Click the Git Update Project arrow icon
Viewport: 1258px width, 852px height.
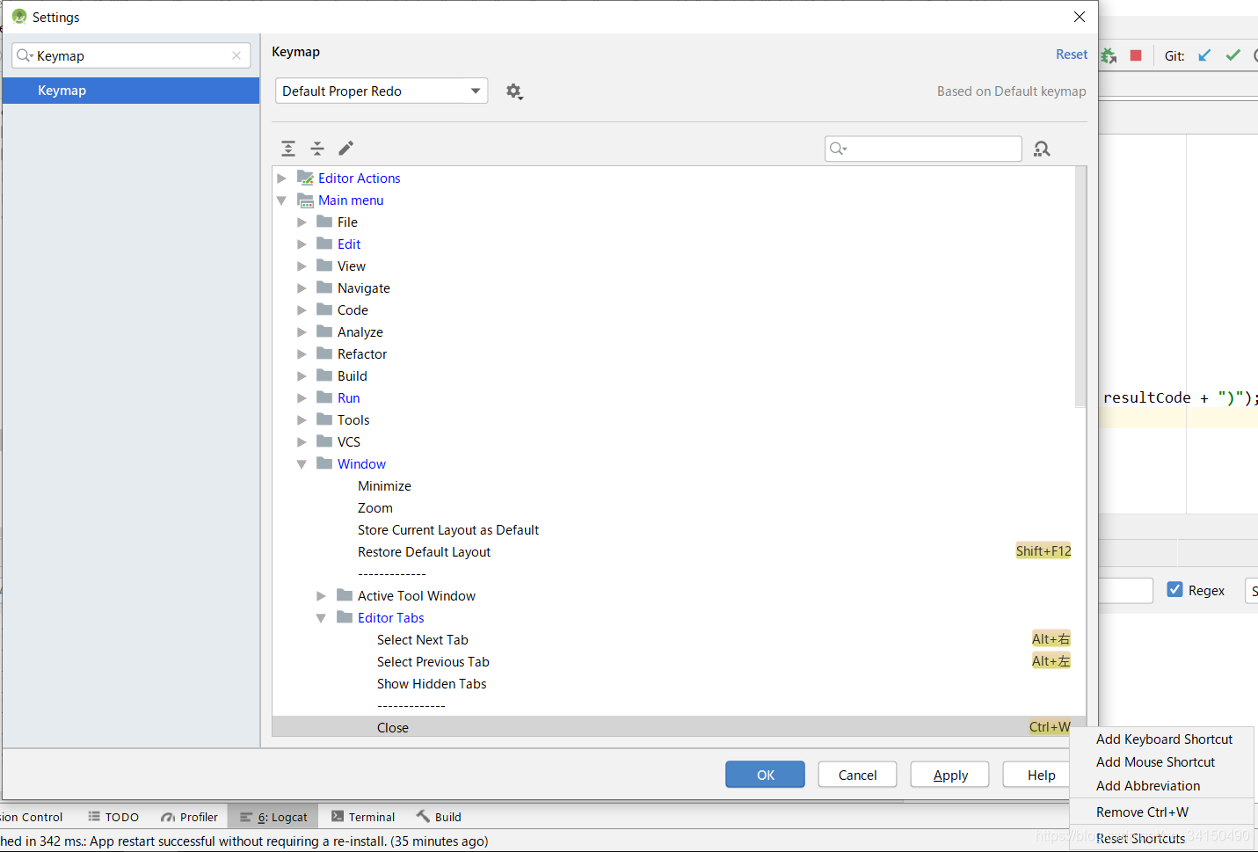coord(1204,55)
